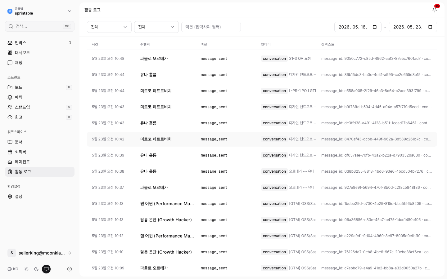This screenshot has height=279, width=447.
Task: Switch to dark theme moon icon
Action: 36,269
